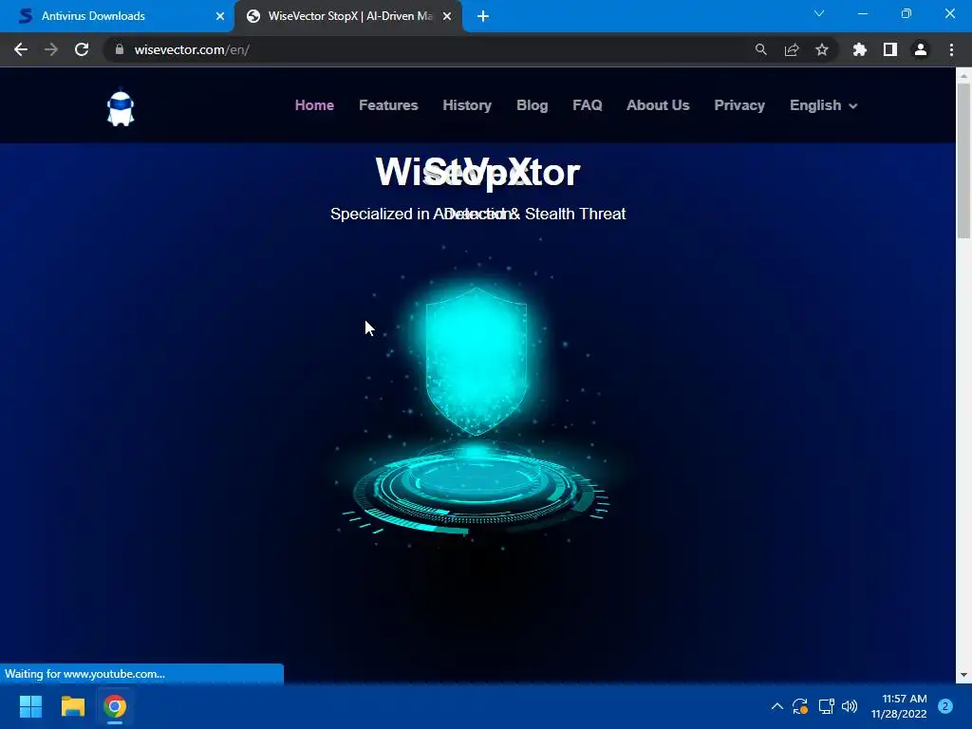Screen dimensions: 972x729
Task: Open the volume speaker tray icon
Action: pos(850,706)
